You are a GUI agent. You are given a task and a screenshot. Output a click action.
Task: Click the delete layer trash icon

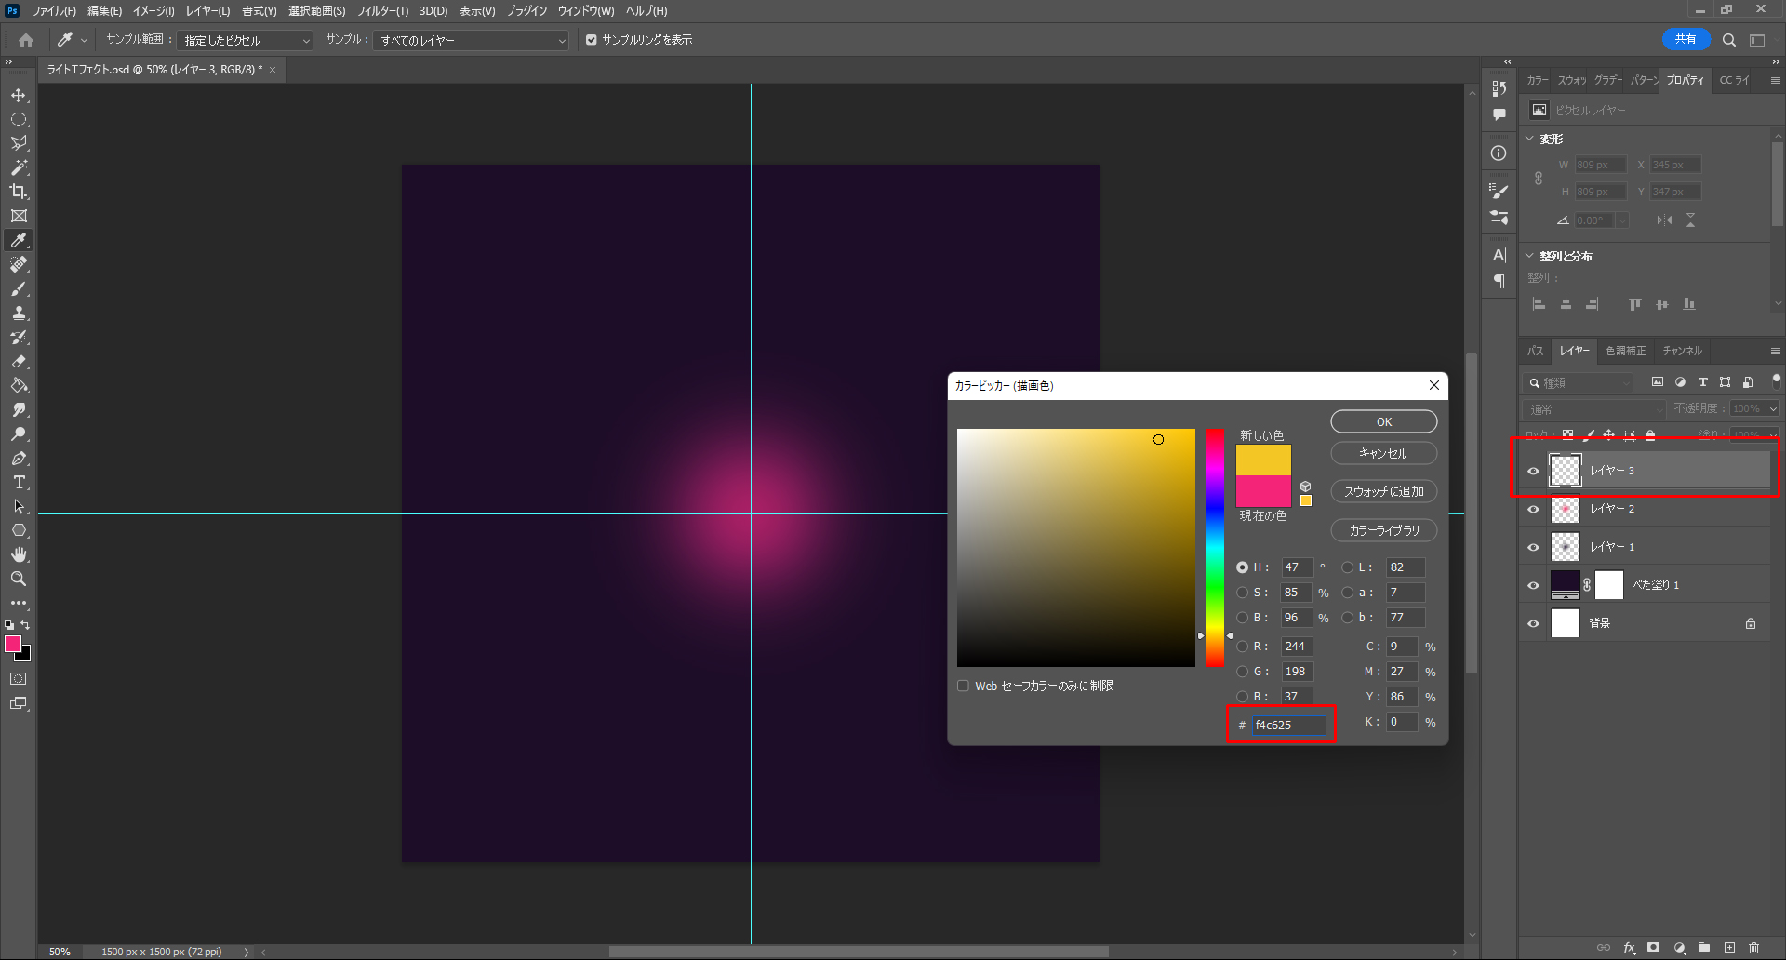point(1753,948)
